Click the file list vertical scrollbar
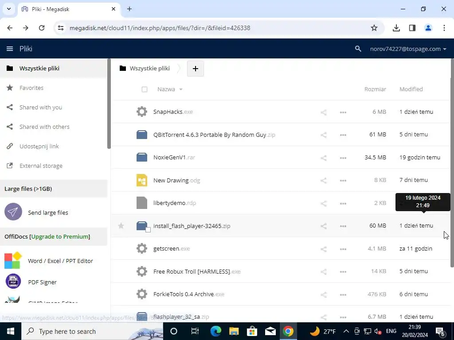 [452, 163]
